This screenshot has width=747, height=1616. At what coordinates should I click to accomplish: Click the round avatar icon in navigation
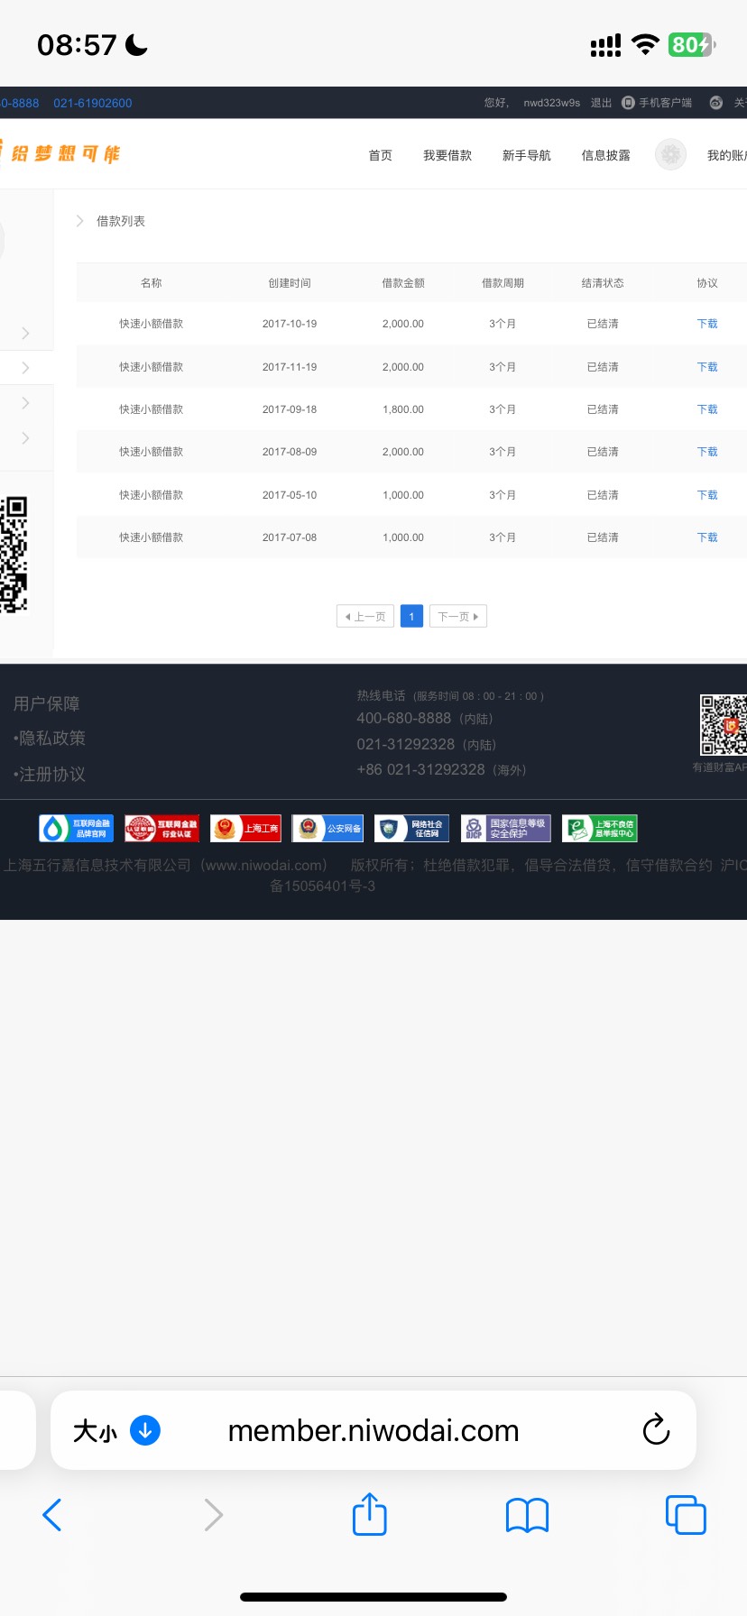[x=670, y=155]
